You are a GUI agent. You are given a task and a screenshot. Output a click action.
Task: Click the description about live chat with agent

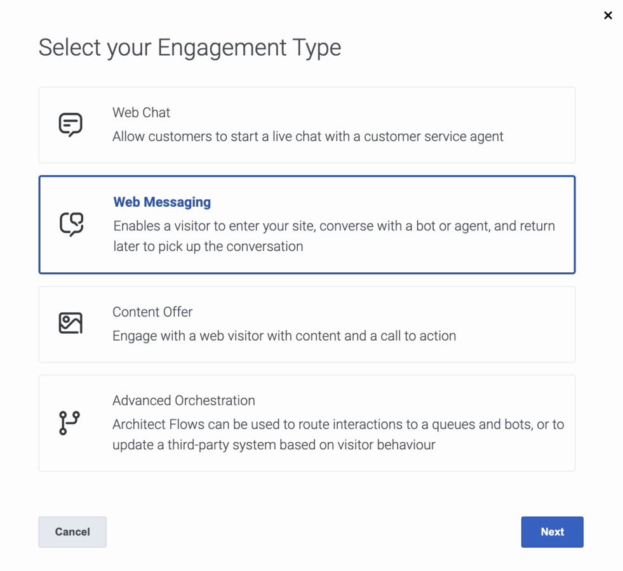(x=308, y=136)
